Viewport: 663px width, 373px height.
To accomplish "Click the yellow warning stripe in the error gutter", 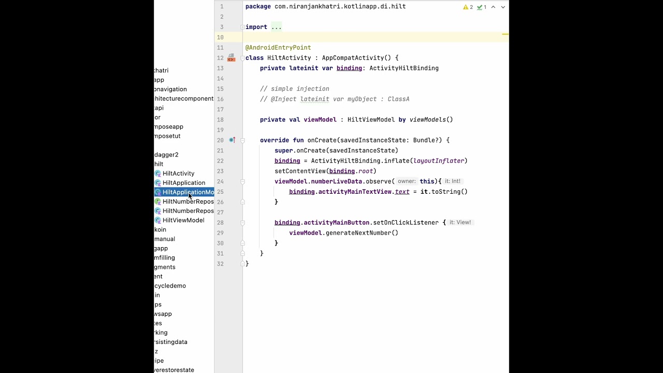I will 505,35.
